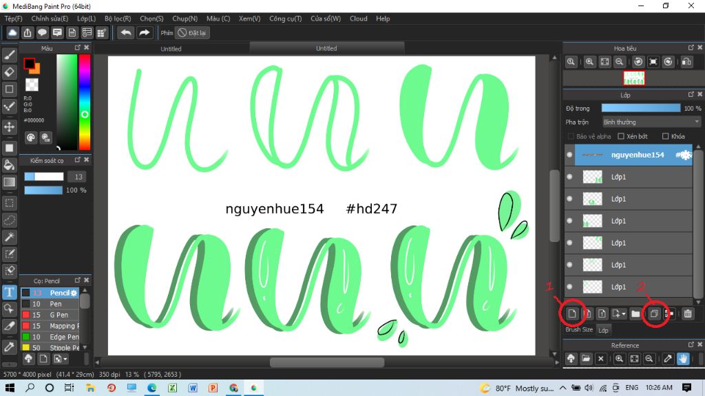Select the Lasso tool
The image size is (705, 396).
click(10, 220)
